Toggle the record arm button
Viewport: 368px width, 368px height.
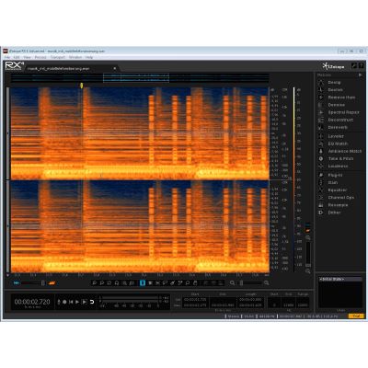pos(64,302)
